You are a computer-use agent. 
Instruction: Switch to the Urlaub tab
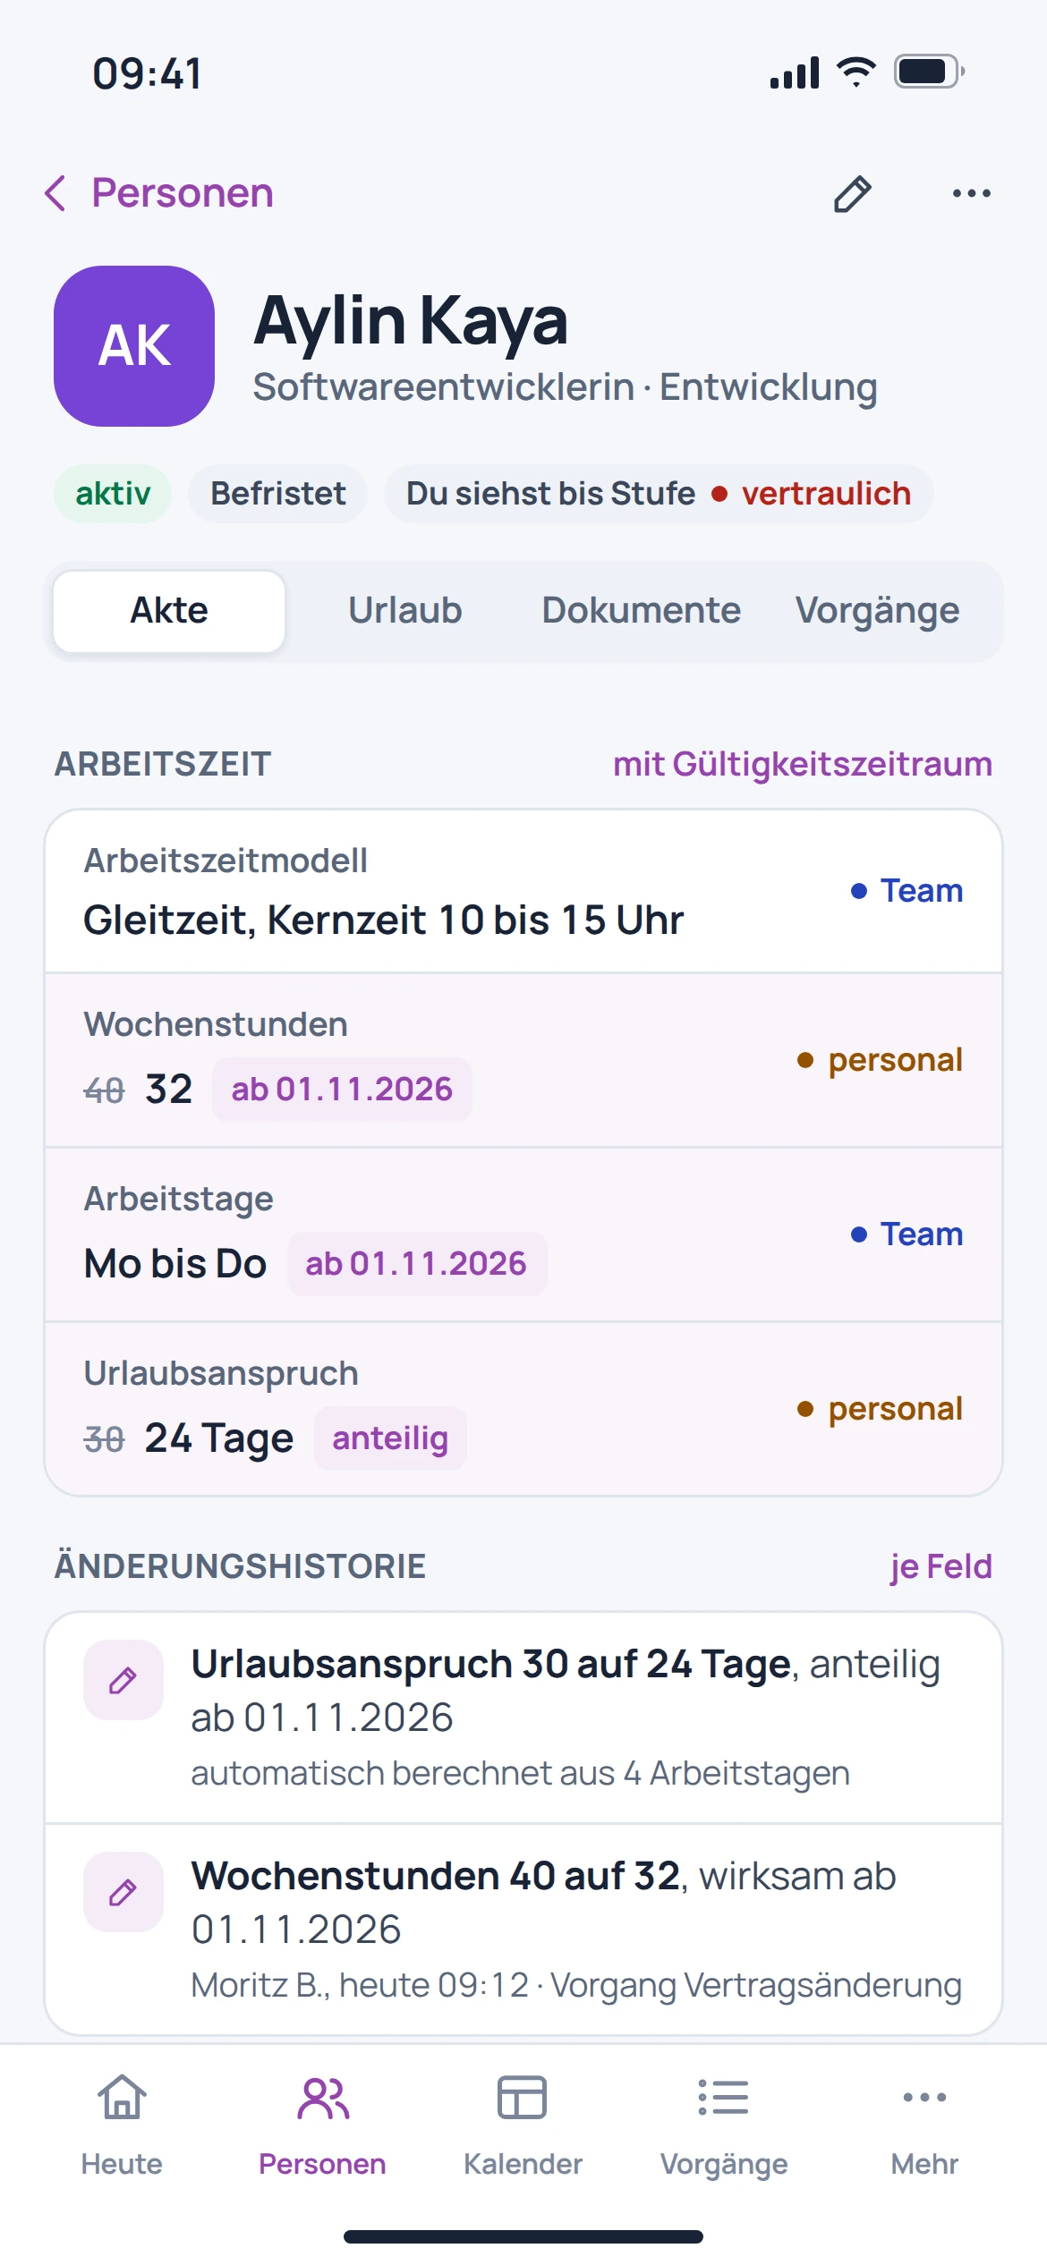click(x=405, y=611)
